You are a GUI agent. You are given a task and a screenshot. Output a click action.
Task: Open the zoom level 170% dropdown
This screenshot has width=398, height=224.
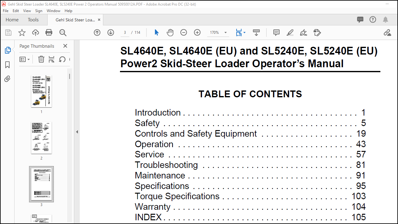tap(218, 33)
